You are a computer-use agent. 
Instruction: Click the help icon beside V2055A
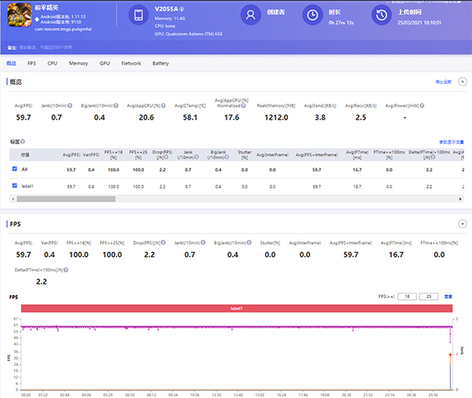(182, 9)
